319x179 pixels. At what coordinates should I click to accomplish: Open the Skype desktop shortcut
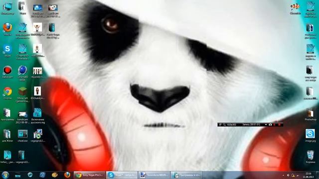tap(7, 51)
